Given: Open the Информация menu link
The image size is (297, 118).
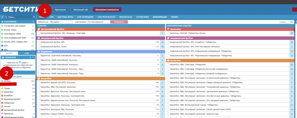Looking at the screenshot, I should coord(160,17).
